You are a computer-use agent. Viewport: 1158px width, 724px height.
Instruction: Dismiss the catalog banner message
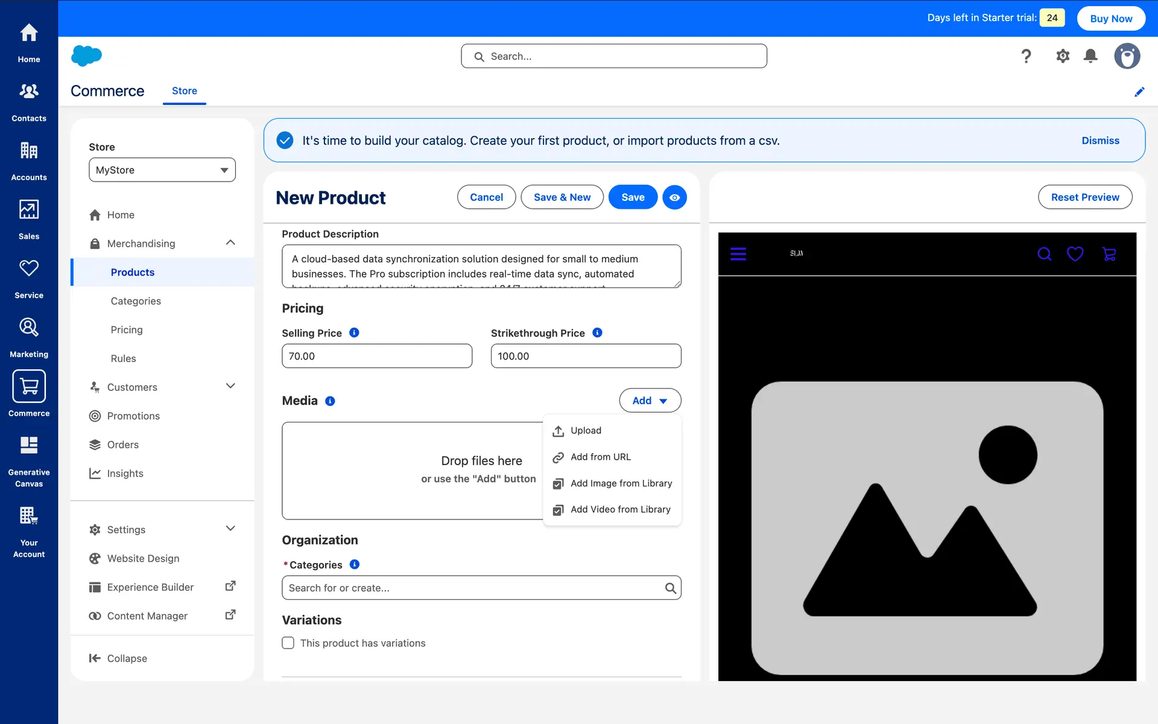pyautogui.click(x=1100, y=141)
